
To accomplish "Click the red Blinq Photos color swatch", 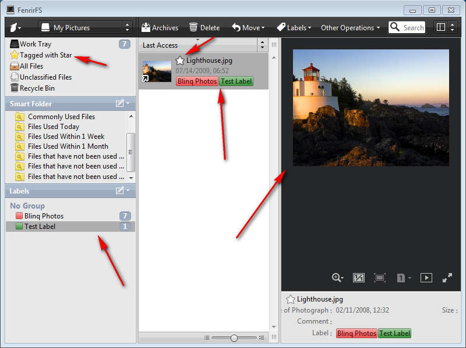I will pyautogui.click(x=19, y=216).
